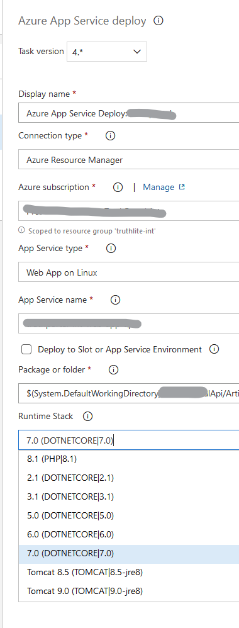Open the Connection type combo box
The image size is (239, 628).
pyautogui.click(x=128, y=160)
